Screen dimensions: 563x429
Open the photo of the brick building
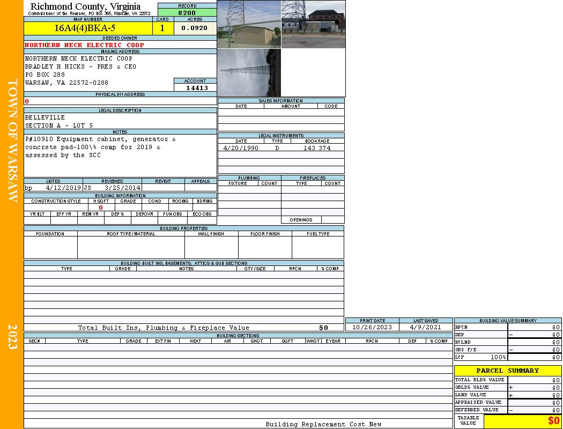(x=313, y=24)
